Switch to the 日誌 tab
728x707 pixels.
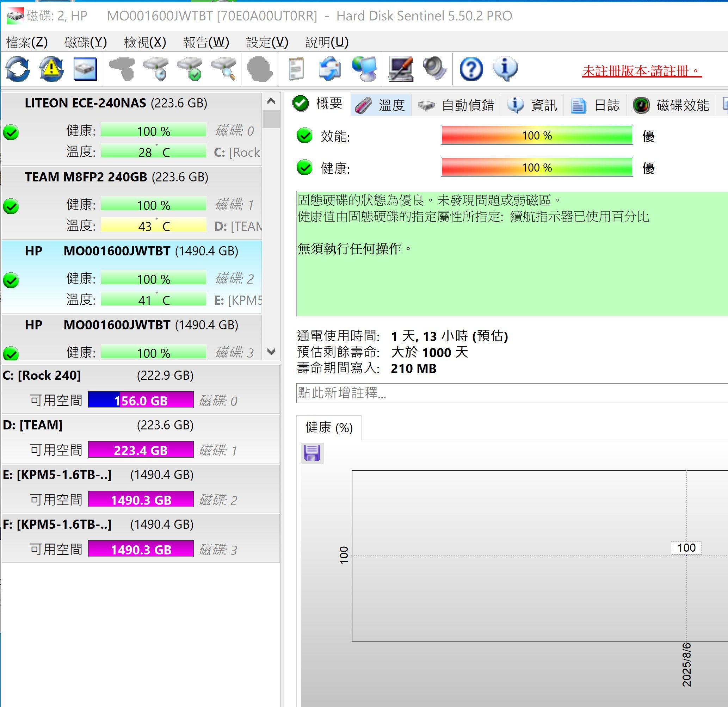pos(595,105)
